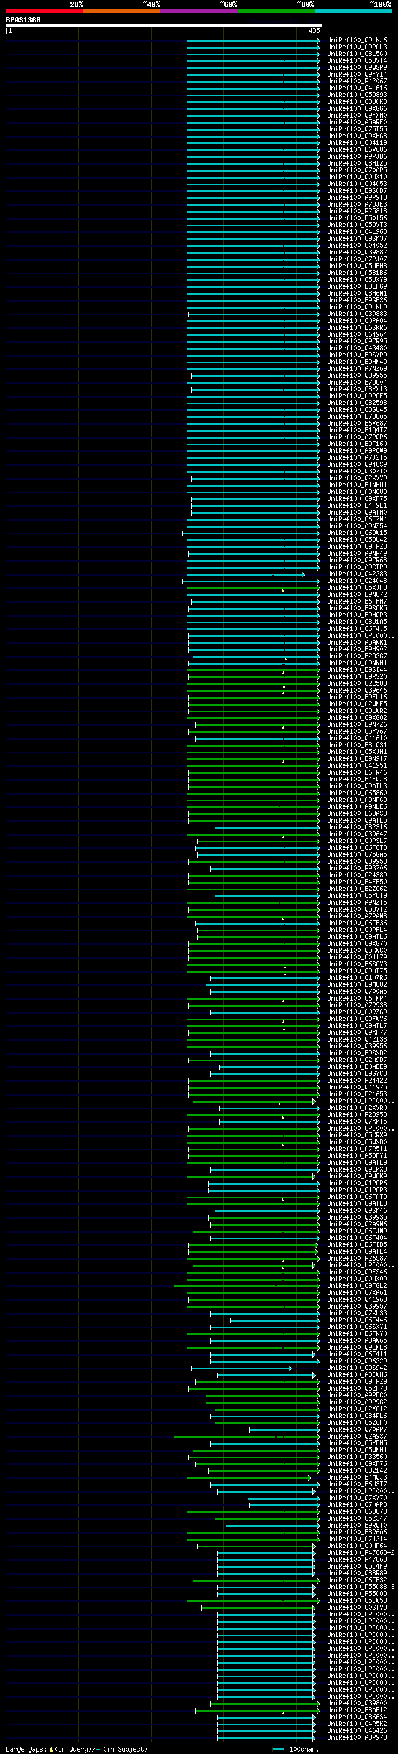Open hit UniRef100_B8LQ31

click(357, 745)
